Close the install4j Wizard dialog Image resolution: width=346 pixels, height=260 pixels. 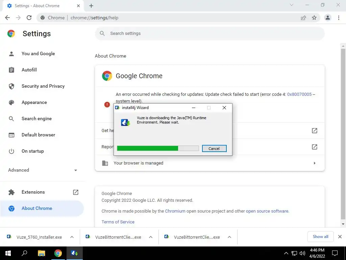pyautogui.click(x=224, y=108)
